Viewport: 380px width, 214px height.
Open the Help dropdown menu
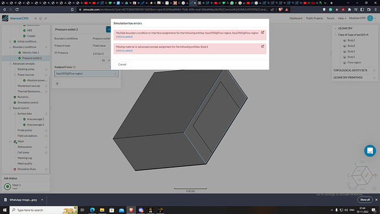pos(342,18)
